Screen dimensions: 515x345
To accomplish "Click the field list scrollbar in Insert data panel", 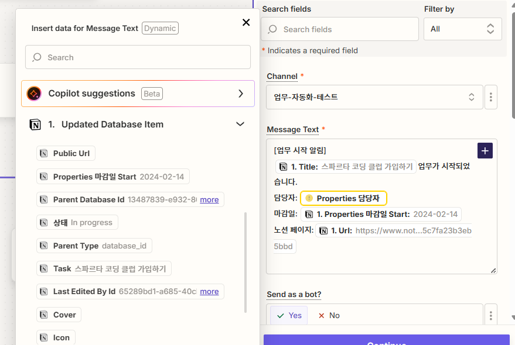I will [x=245, y=263].
